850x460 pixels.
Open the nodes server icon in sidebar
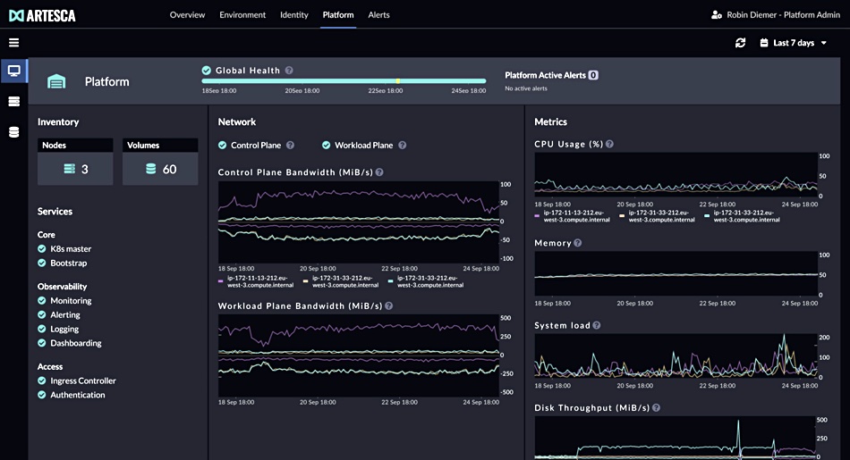point(14,102)
